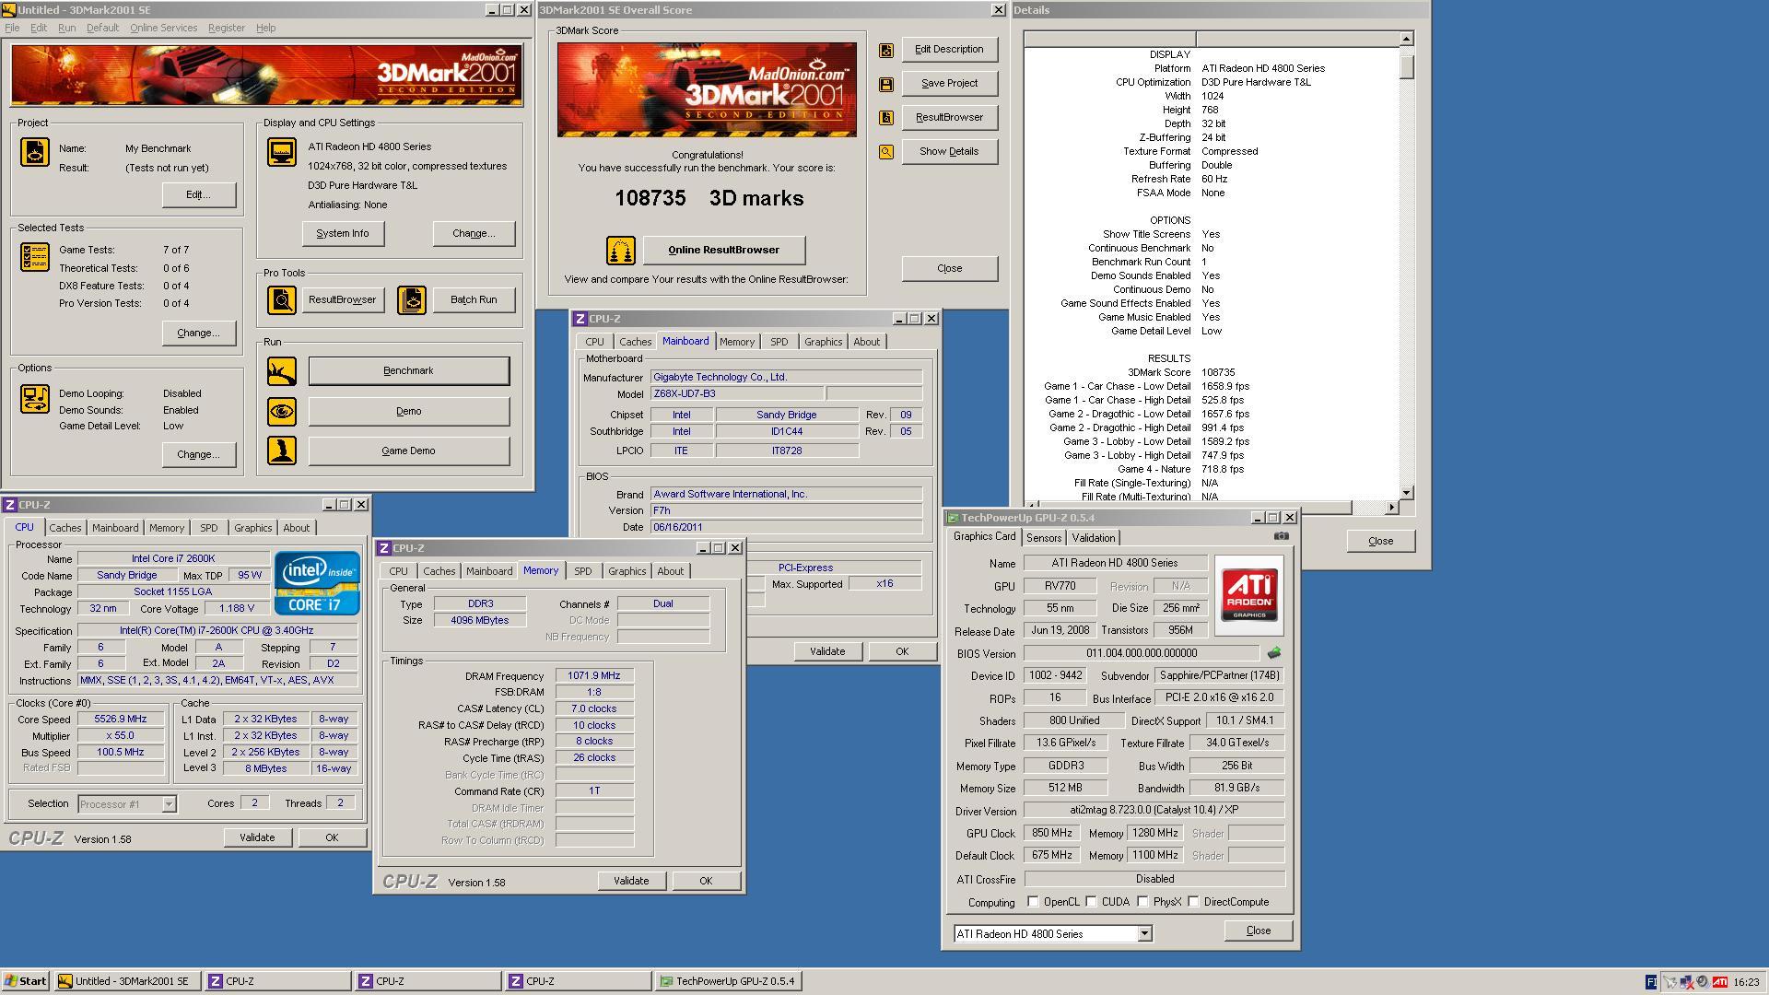1769x995 pixels.
Task: Open the File menu in 3DMark2001
Action: [12, 28]
